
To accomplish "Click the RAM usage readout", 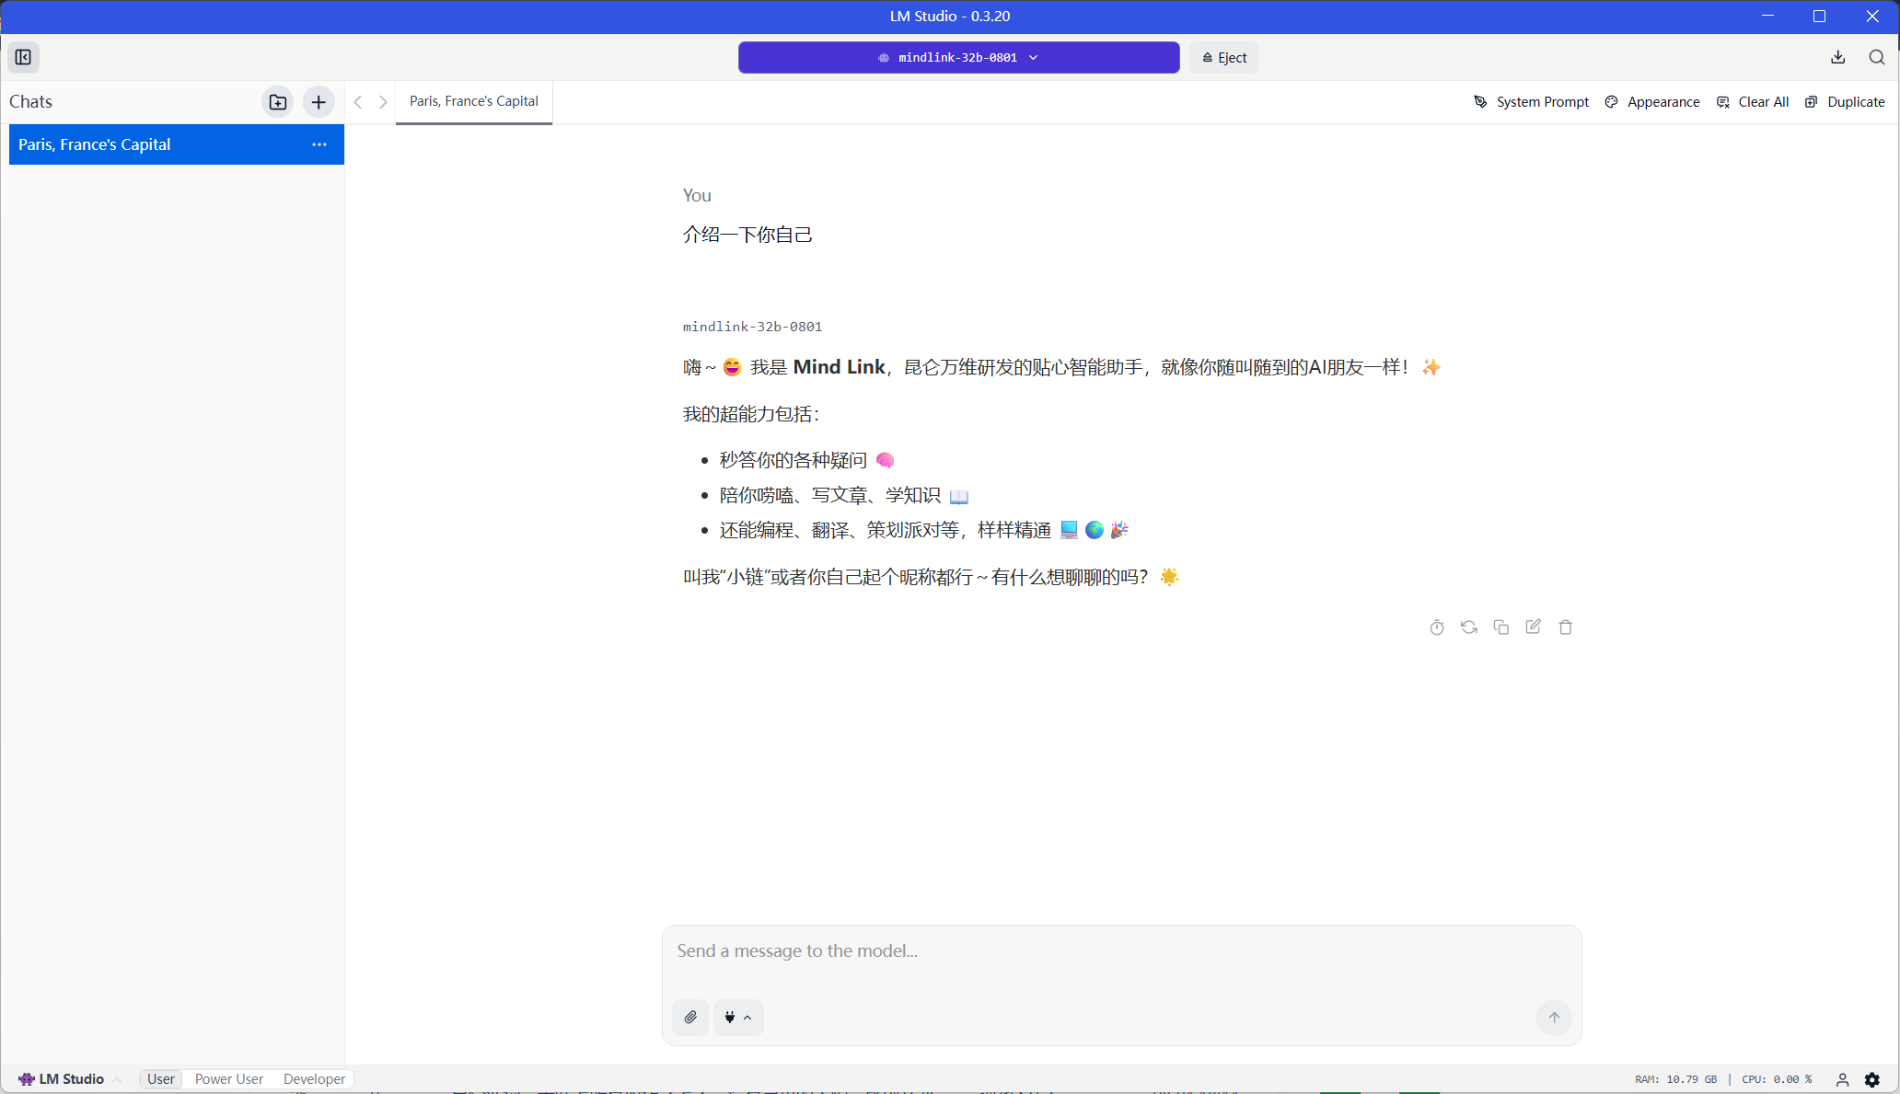I will pos(1675,1079).
